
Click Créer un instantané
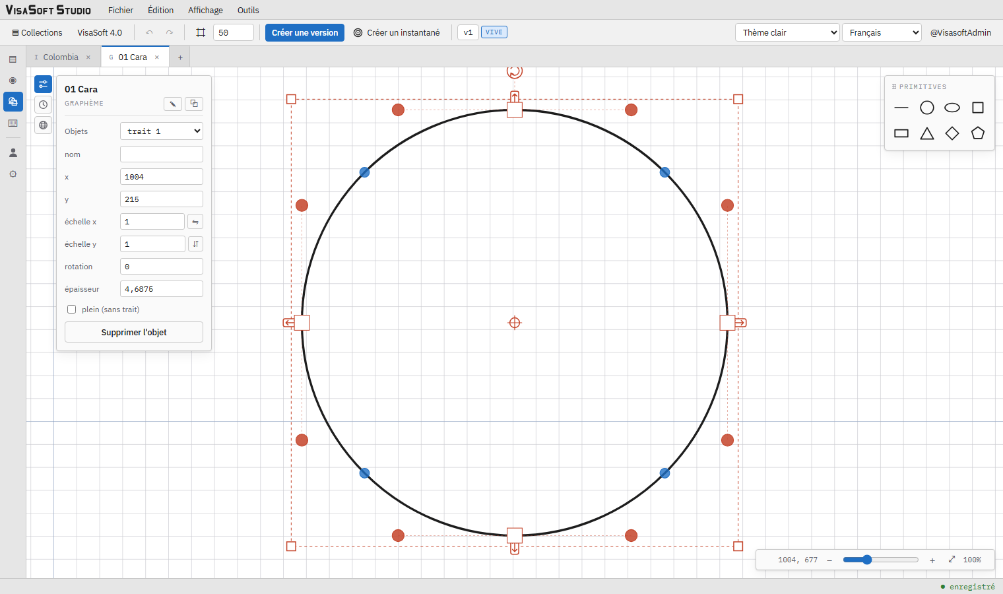click(x=397, y=32)
